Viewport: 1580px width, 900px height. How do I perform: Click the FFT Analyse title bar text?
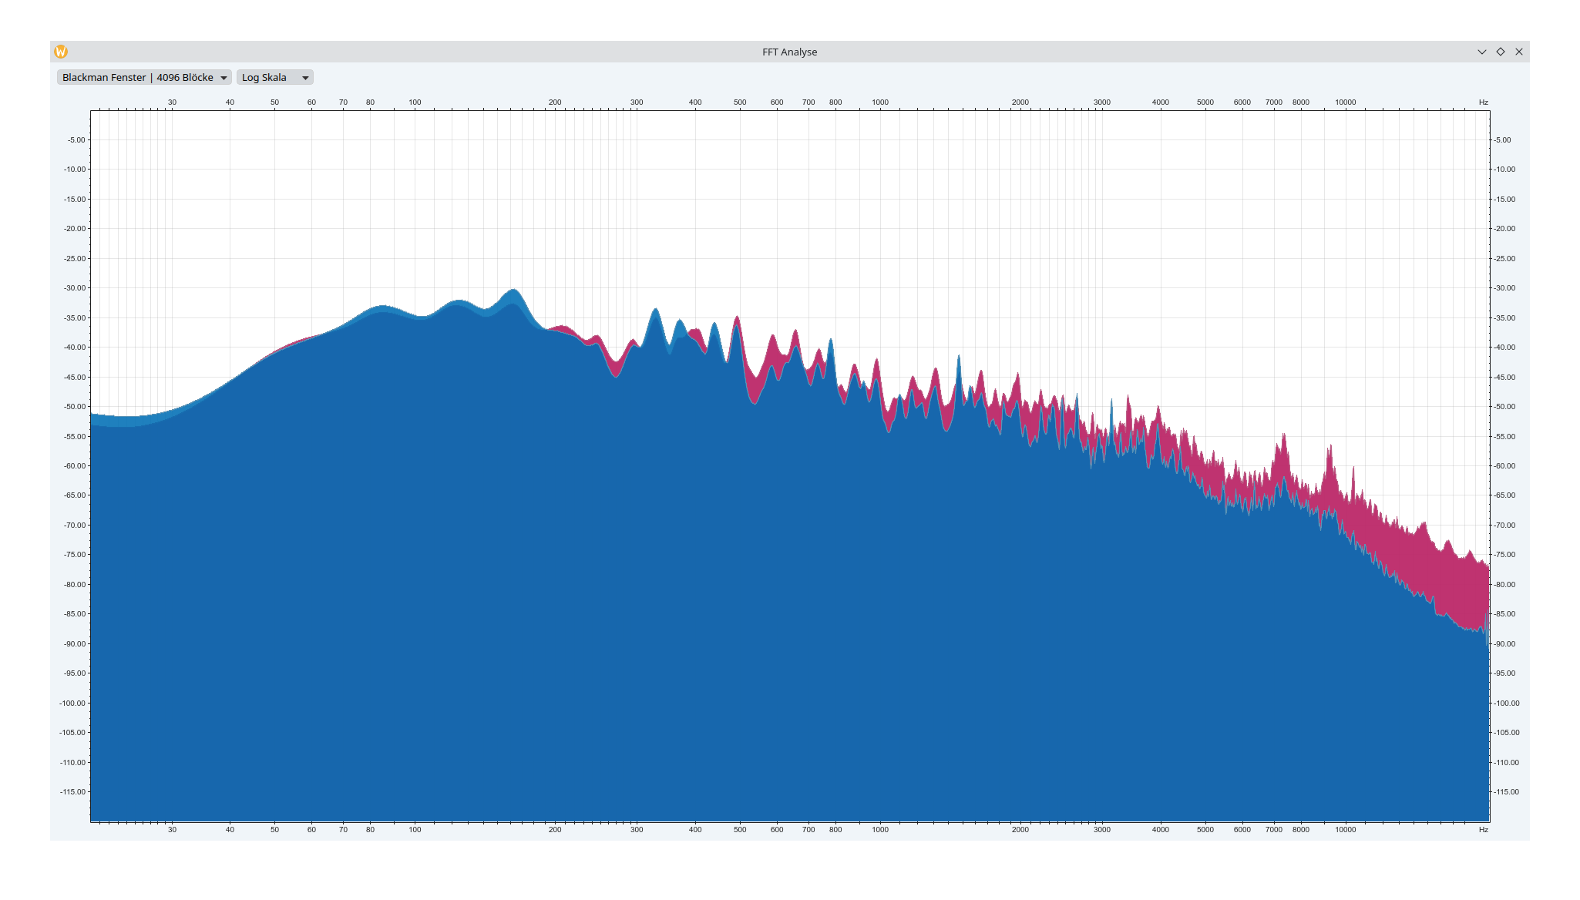coord(789,52)
